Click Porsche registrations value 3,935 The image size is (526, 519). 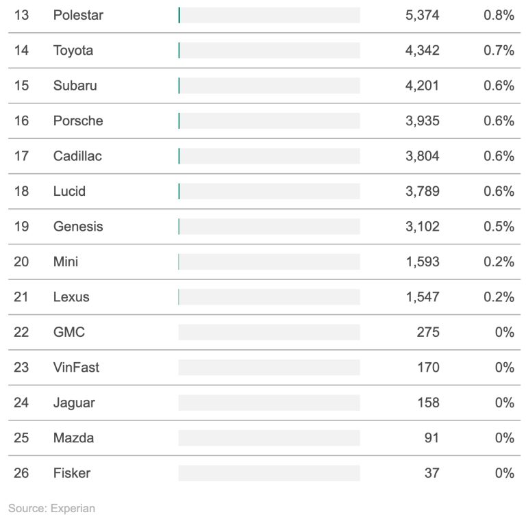point(423,121)
